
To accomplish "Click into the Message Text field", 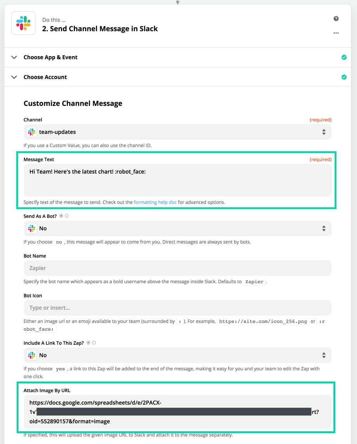I will pyautogui.click(x=178, y=180).
